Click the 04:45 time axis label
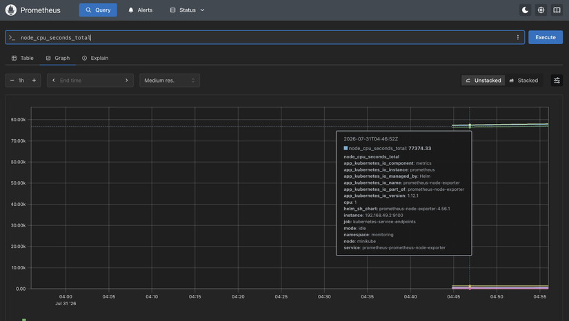The width and height of the screenshot is (569, 321). click(454, 297)
